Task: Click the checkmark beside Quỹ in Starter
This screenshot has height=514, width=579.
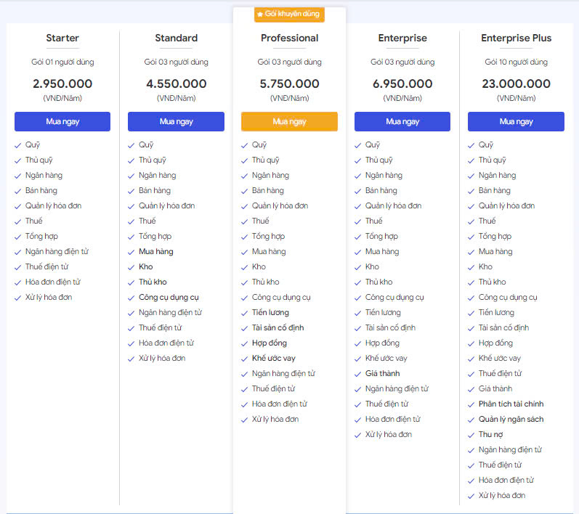Action: click(18, 145)
